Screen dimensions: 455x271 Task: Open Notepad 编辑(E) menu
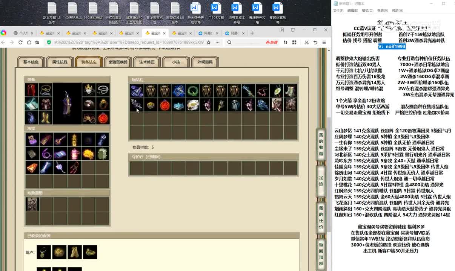click(353, 11)
